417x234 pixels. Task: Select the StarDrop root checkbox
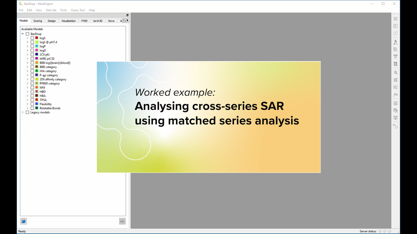27,34
